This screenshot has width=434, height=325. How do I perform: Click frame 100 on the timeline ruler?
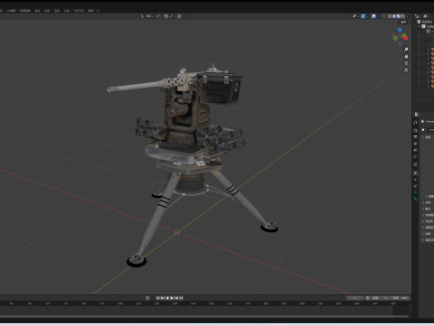click(x=120, y=303)
